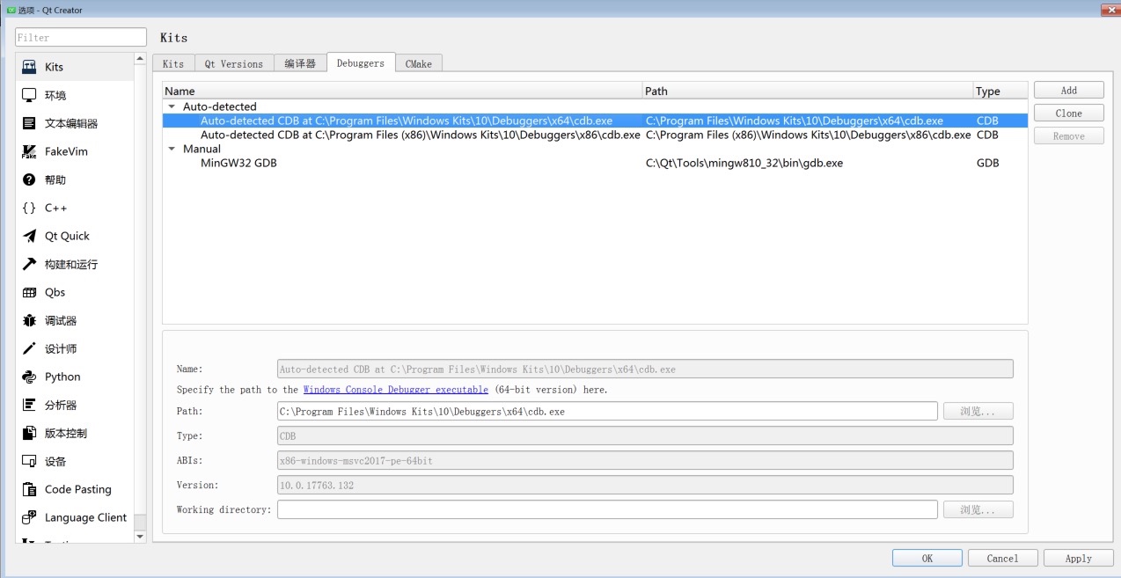Open the Qbs settings icon
Screen dimensions: 1121x578
(x=29, y=292)
